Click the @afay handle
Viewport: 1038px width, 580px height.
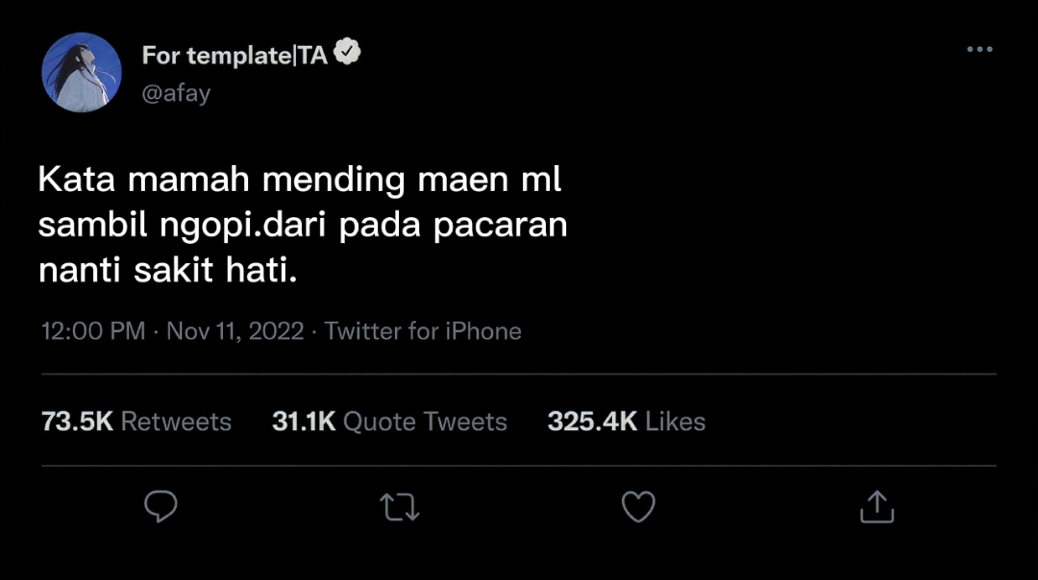(176, 93)
